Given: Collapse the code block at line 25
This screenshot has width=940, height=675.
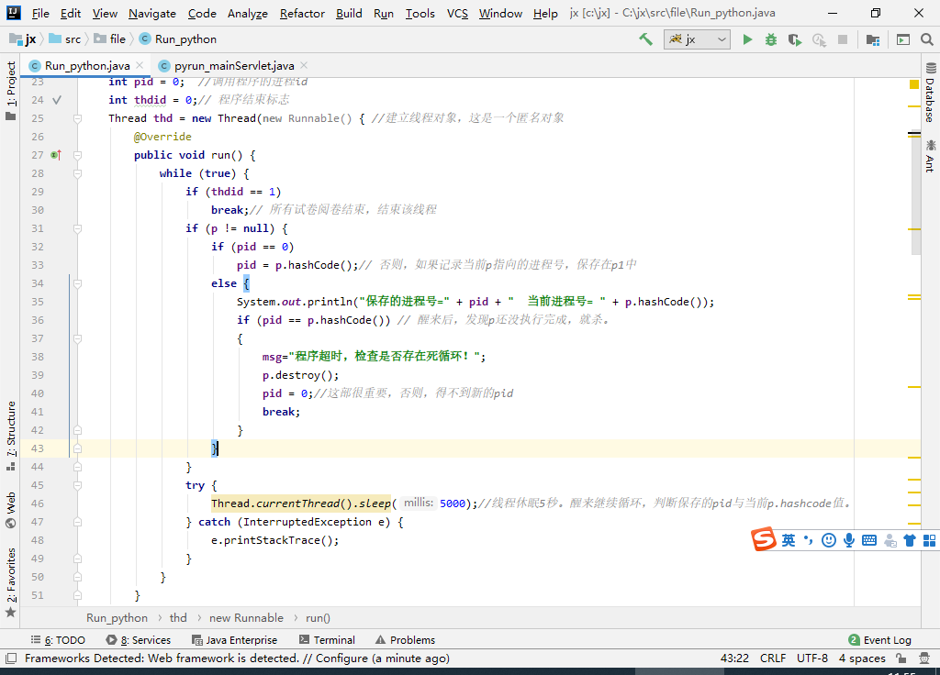Looking at the screenshot, I should (78, 118).
